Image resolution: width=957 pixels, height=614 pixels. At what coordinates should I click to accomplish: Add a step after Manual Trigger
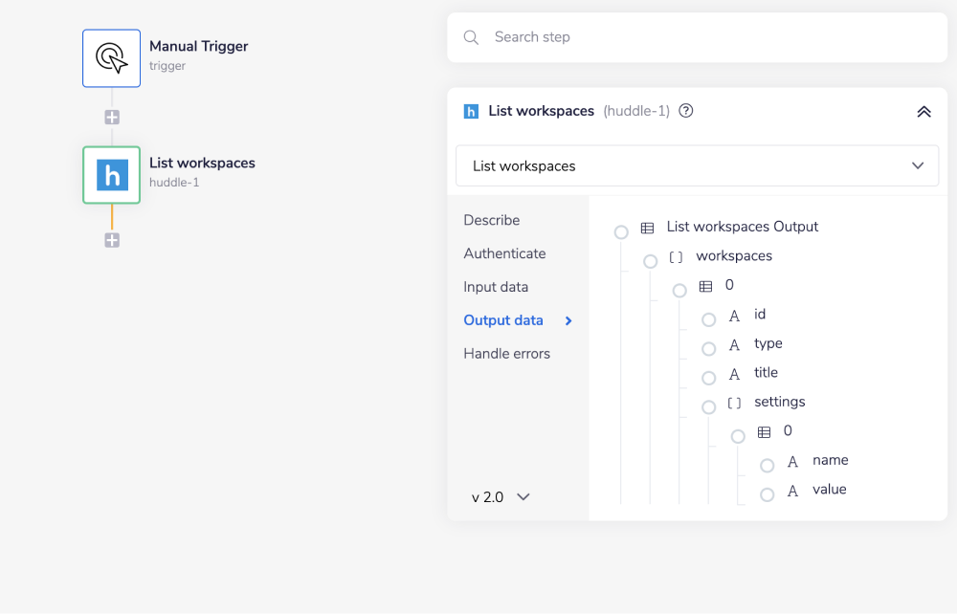tap(112, 118)
